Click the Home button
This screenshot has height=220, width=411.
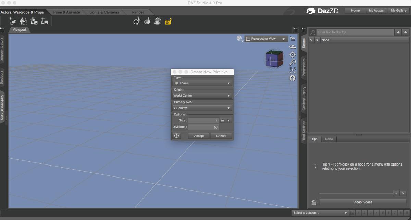click(355, 11)
